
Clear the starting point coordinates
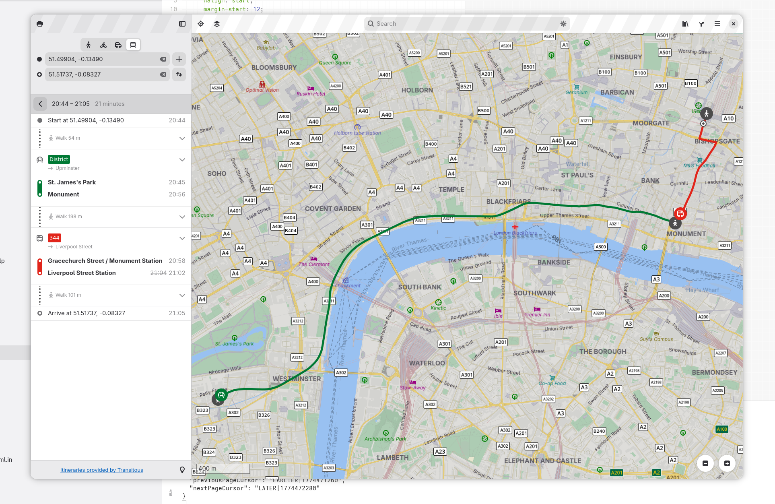click(x=163, y=59)
